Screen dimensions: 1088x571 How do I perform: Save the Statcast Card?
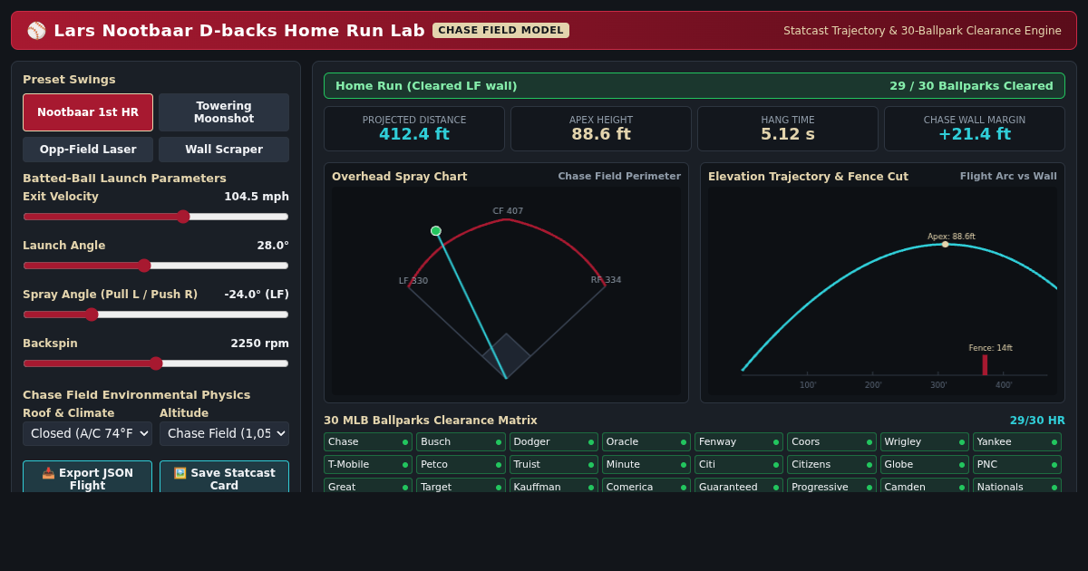click(224, 477)
